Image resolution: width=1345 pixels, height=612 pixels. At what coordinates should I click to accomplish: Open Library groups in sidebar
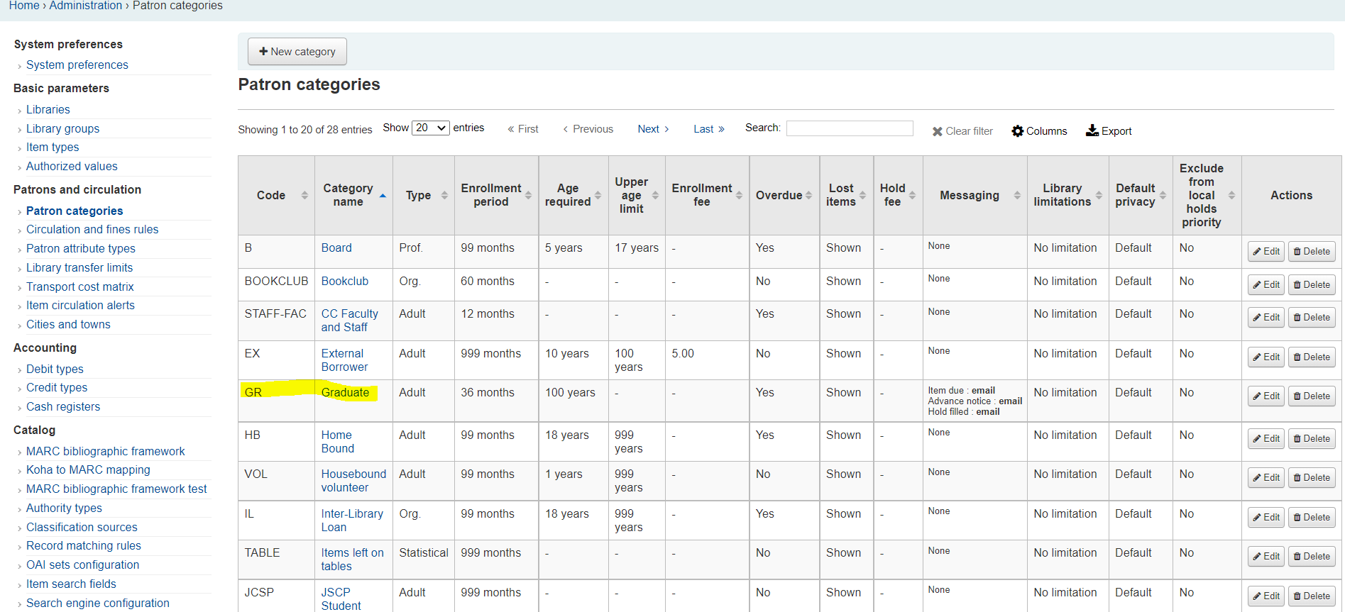63,129
